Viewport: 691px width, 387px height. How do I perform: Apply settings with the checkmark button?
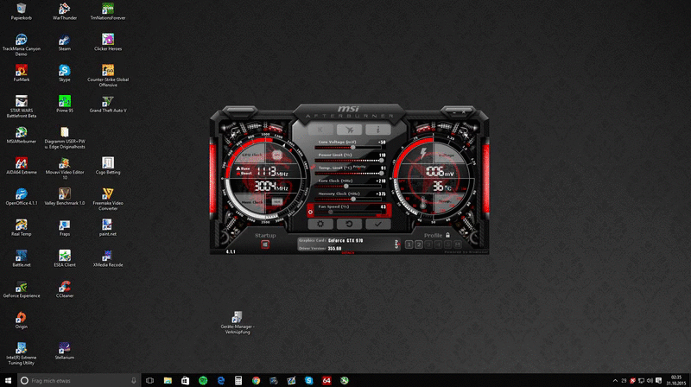click(x=377, y=224)
